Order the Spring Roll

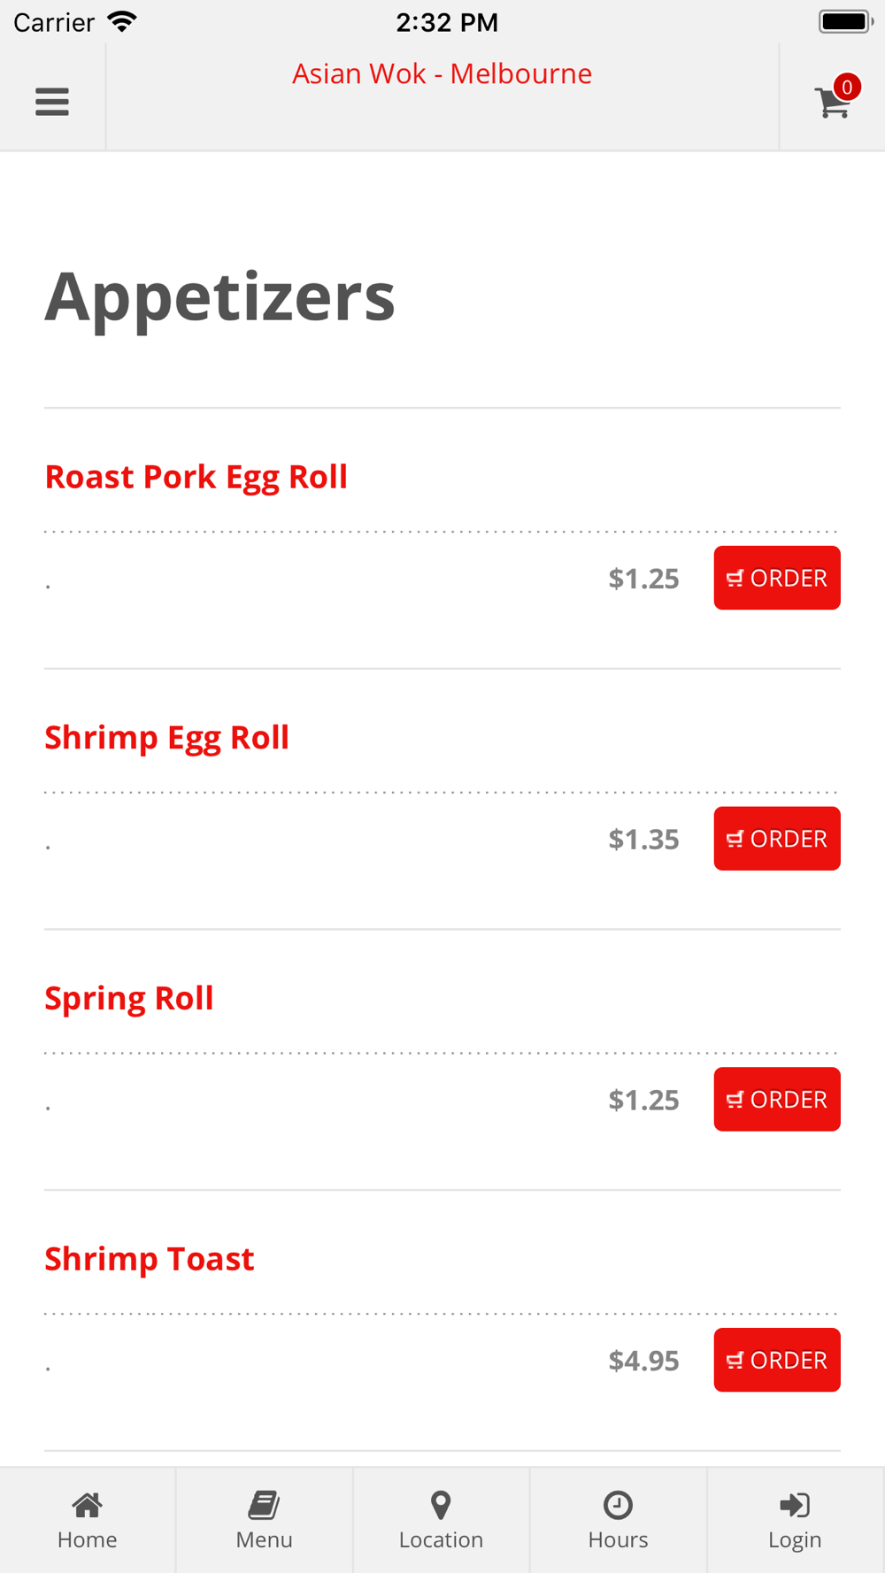[x=777, y=1100]
